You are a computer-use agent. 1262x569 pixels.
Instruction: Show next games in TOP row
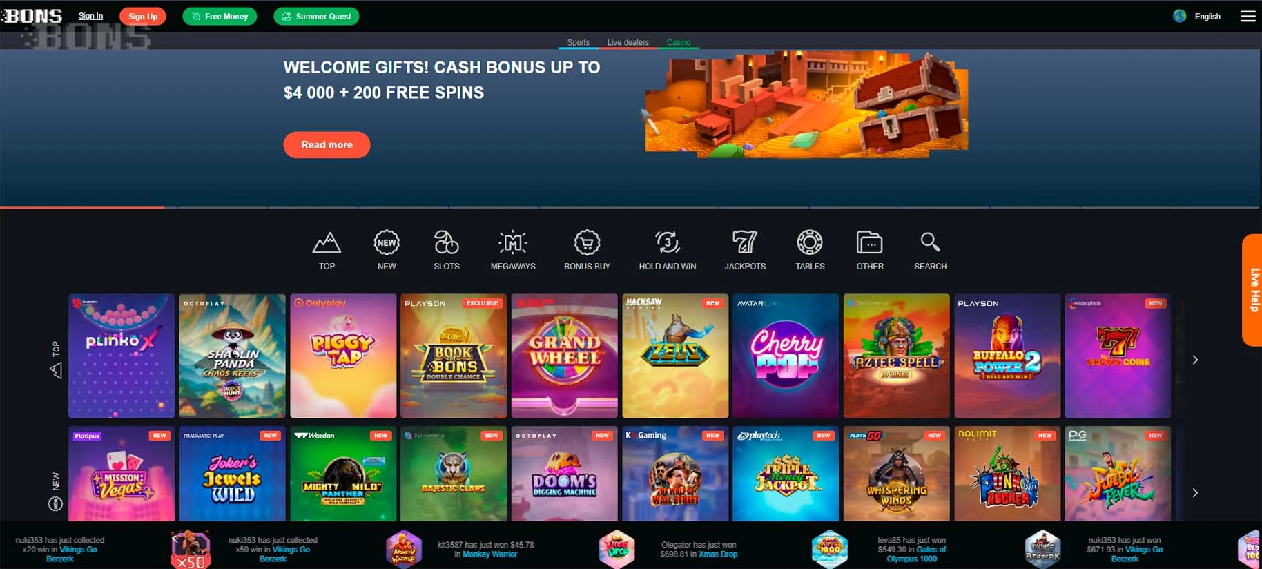(x=1195, y=360)
